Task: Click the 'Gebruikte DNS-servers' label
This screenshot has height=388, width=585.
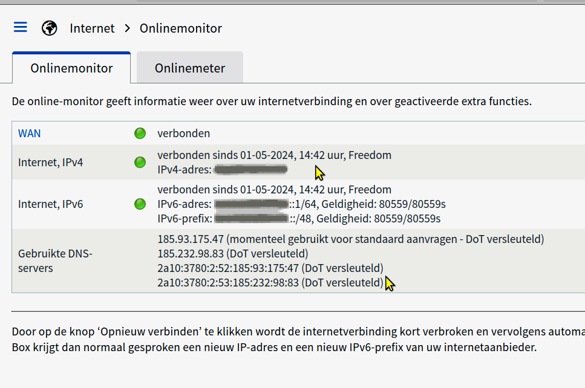Action: 55,260
